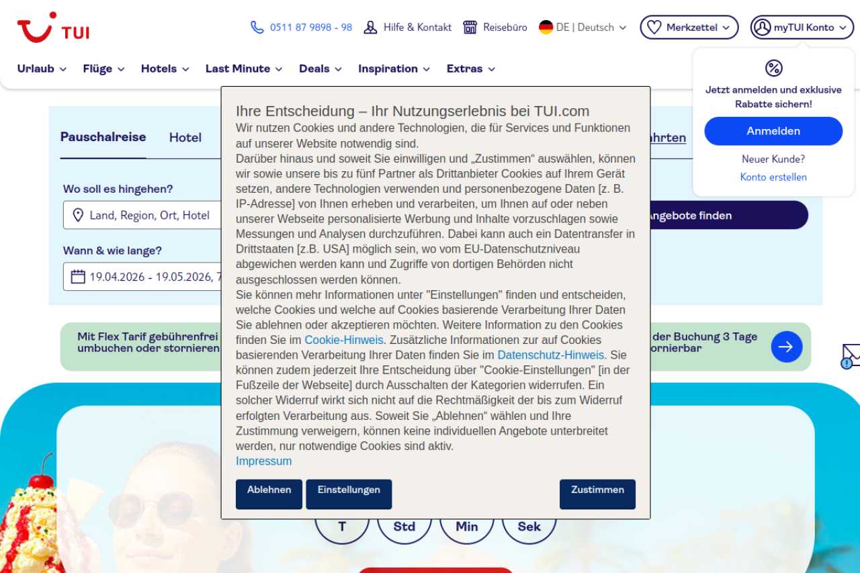860x573 pixels.
Task: Click the heart icon in Merkzettel
Action: (654, 28)
